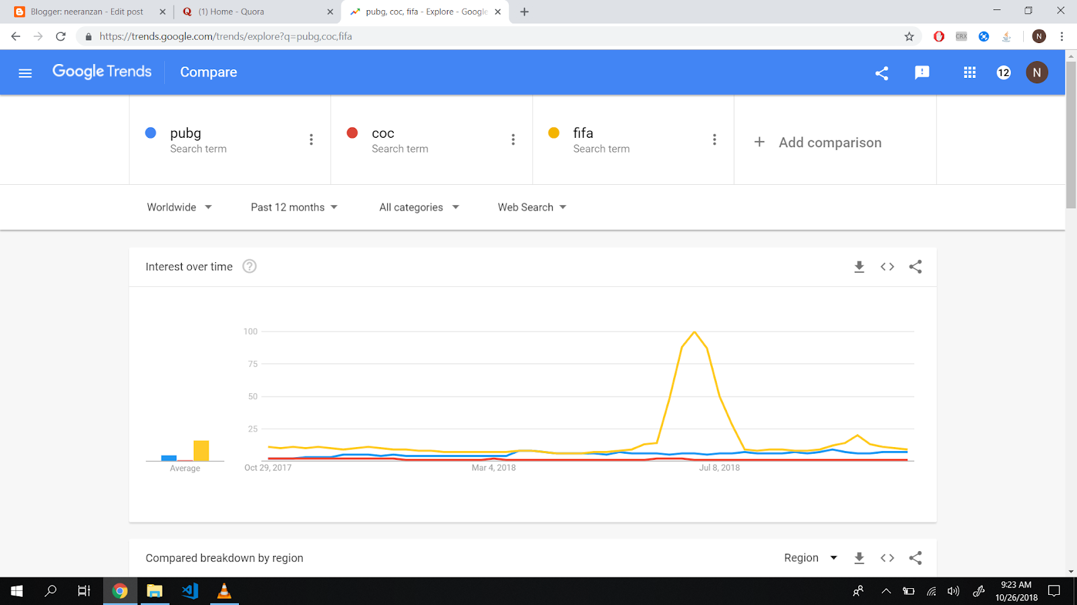Open the All categories dropdown
Screen dimensions: 1077x605
pos(419,207)
